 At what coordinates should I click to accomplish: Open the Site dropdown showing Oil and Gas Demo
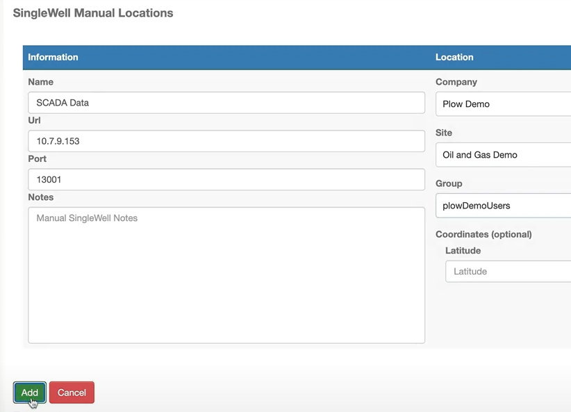[x=503, y=155]
